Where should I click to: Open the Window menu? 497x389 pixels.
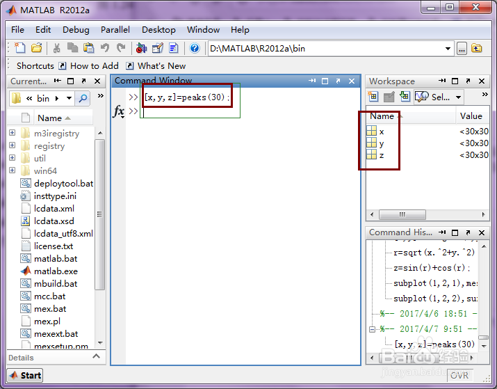(203, 30)
